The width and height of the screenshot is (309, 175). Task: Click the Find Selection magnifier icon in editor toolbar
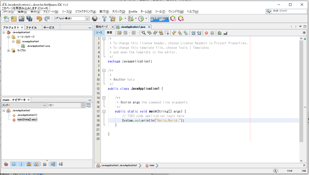click(143, 33)
